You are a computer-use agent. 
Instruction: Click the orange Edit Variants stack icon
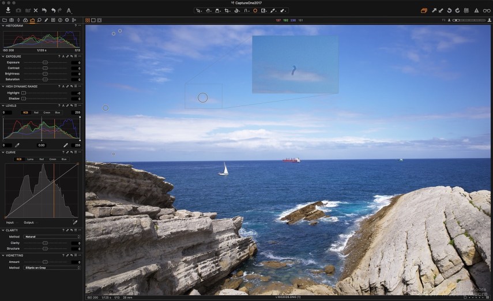tap(424, 10)
